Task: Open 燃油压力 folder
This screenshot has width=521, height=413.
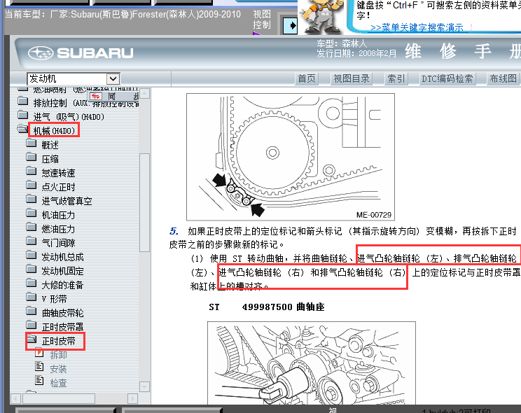Action: pyautogui.click(x=59, y=229)
